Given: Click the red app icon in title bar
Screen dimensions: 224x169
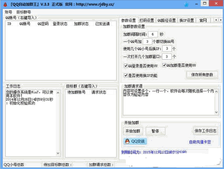Looking at the screenshot, I should point(5,5).
